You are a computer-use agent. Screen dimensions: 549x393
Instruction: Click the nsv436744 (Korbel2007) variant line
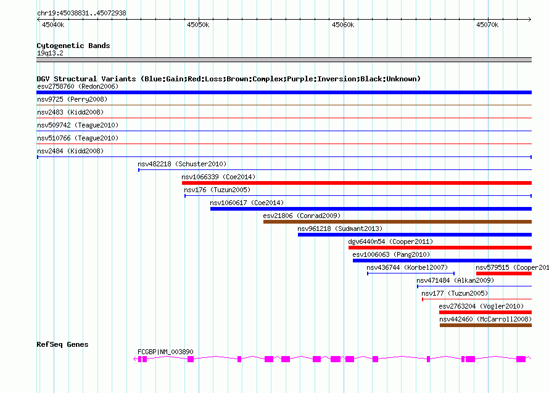click(x=411, y=273)
